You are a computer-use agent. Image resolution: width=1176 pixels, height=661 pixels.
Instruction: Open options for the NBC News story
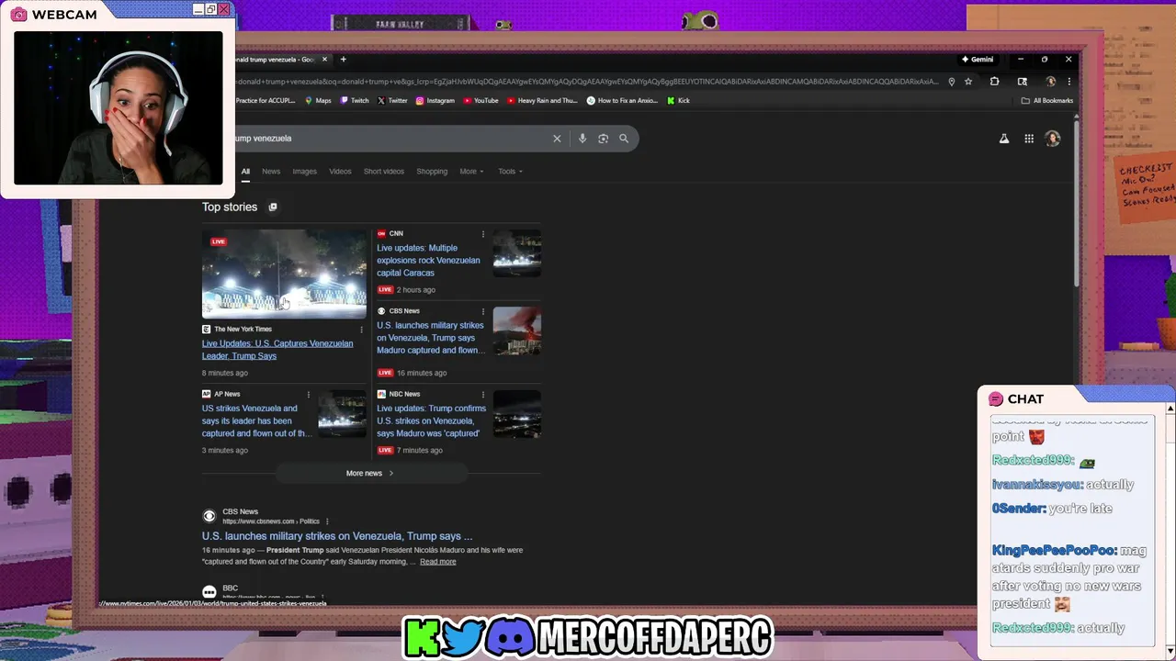click(x=483, y=395)
